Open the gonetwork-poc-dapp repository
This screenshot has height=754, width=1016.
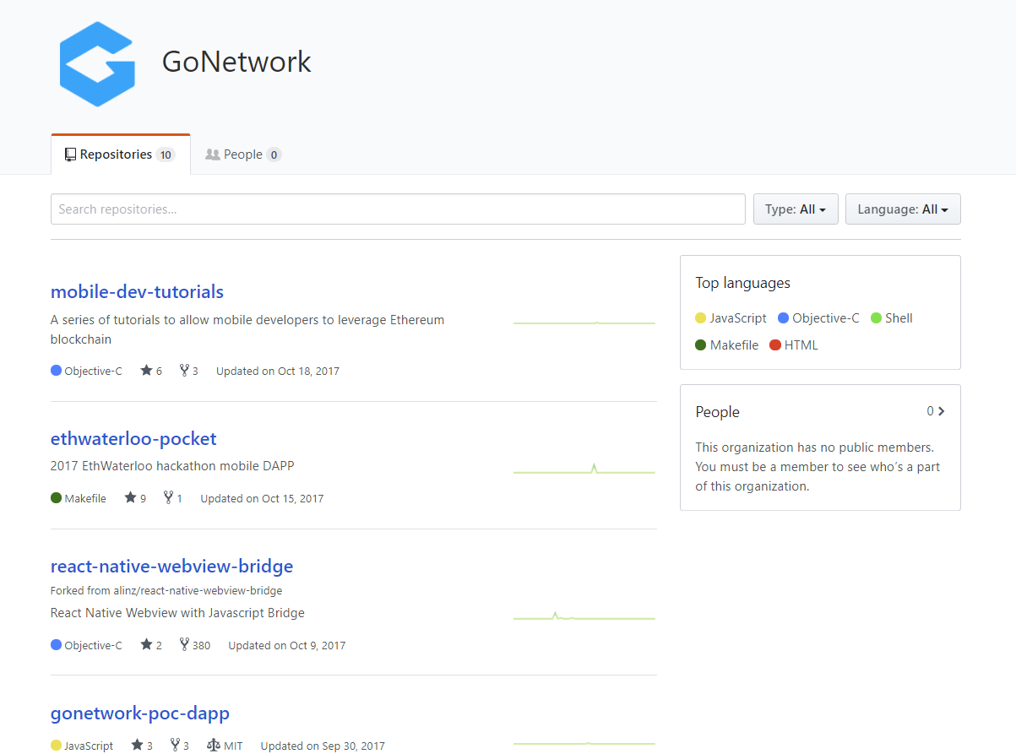[140, 713]
